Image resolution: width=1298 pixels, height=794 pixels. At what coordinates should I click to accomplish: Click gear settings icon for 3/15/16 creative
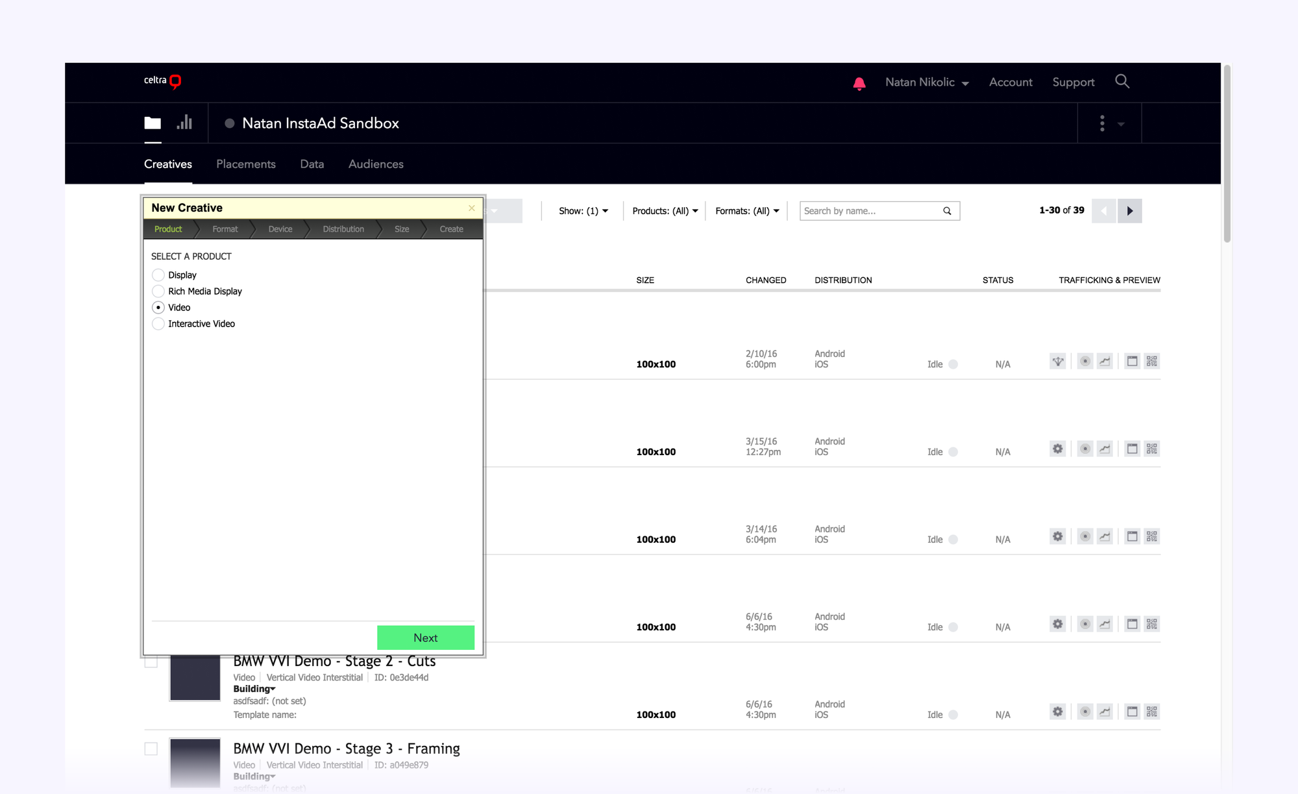1058,449
